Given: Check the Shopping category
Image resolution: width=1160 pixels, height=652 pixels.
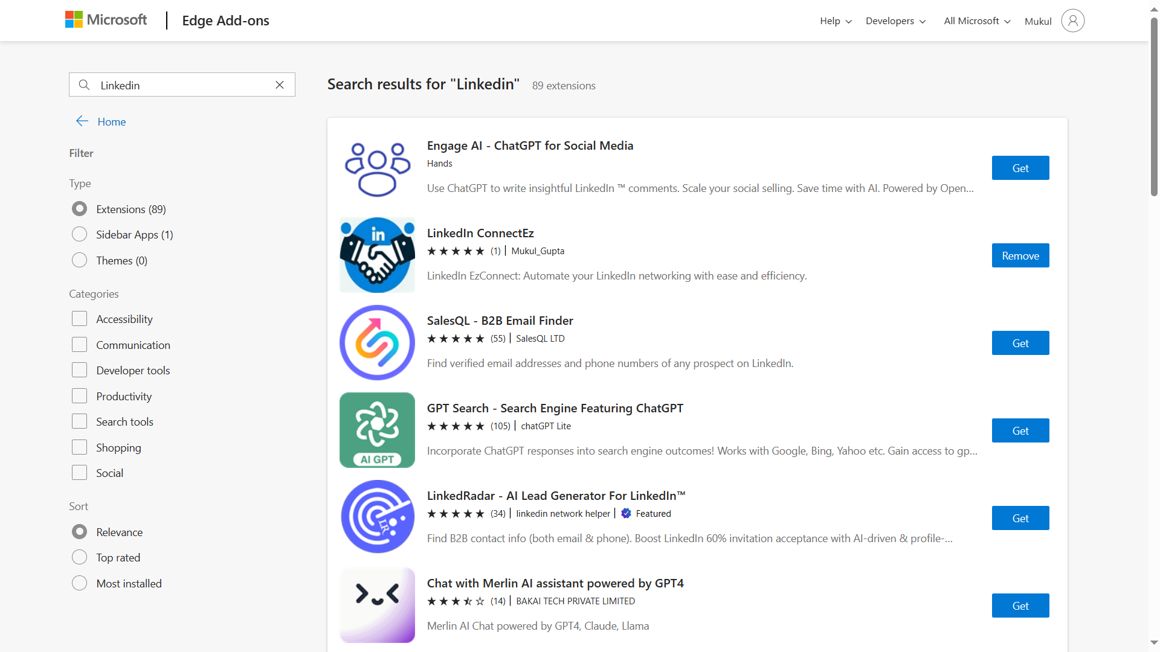Looking at the screenshot, I should click(79, 447).
